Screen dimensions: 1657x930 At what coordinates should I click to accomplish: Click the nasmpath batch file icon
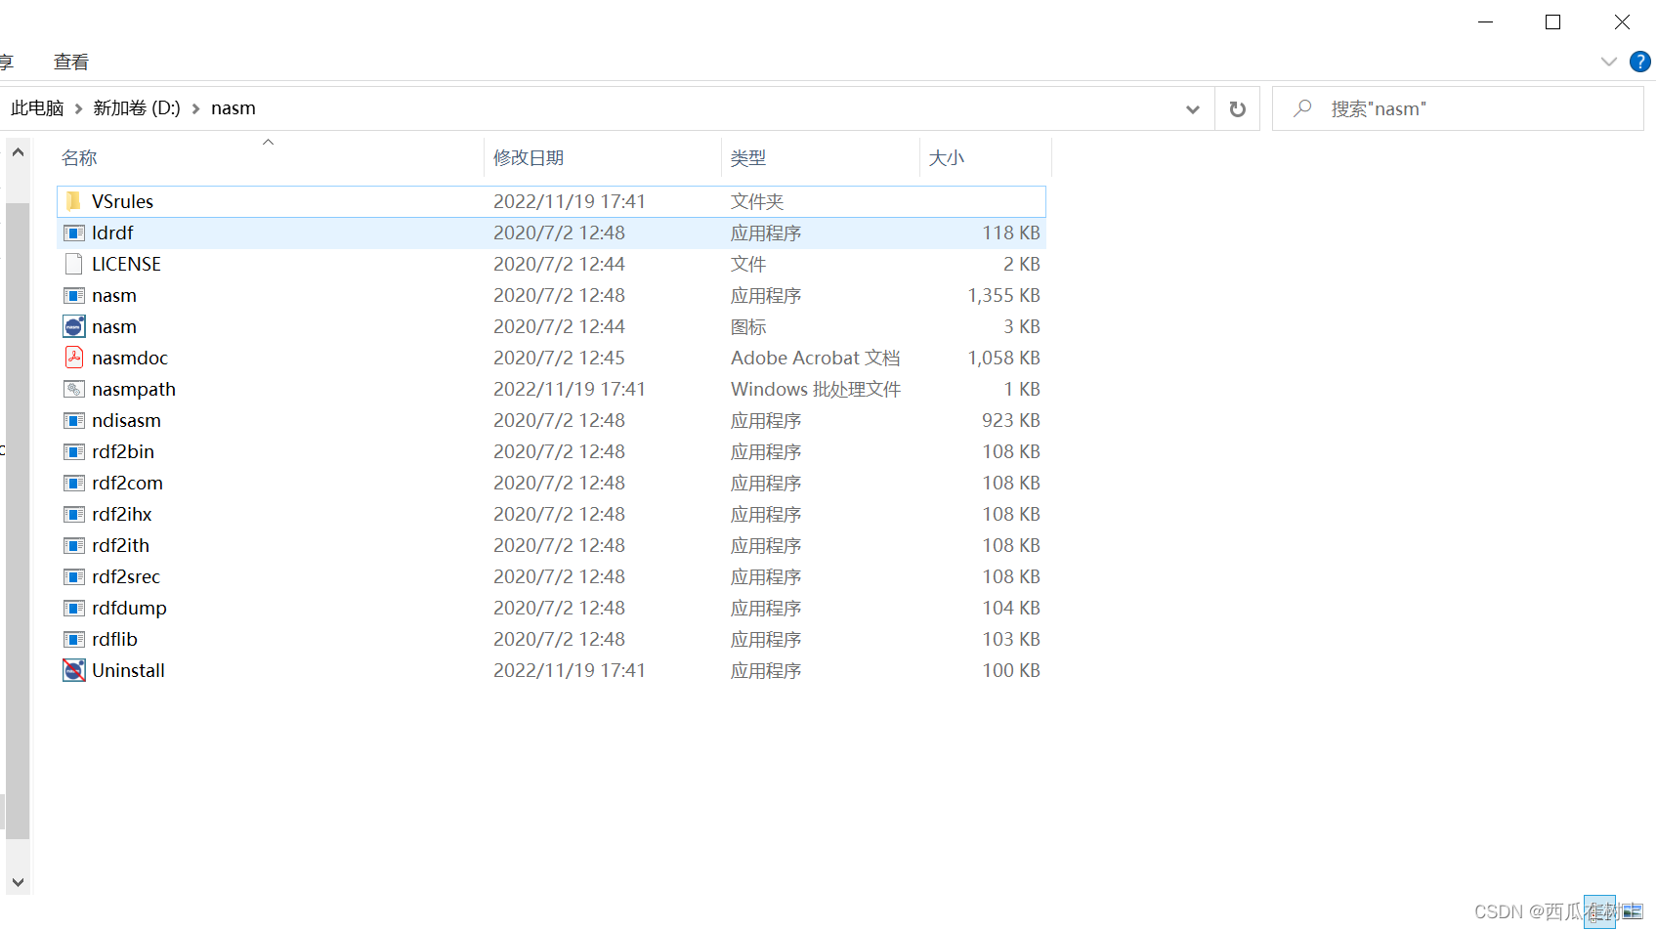[74, 389]
